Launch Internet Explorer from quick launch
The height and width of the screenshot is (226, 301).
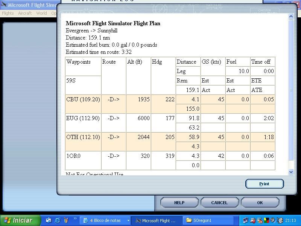click(57, 220)
